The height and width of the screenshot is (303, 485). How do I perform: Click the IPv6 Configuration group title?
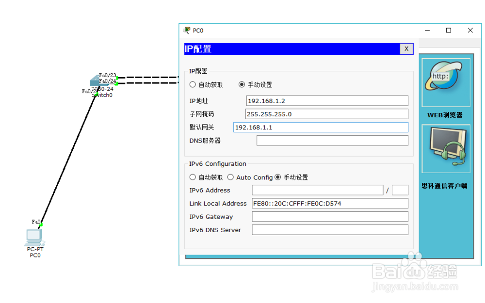tap(218, 164)
